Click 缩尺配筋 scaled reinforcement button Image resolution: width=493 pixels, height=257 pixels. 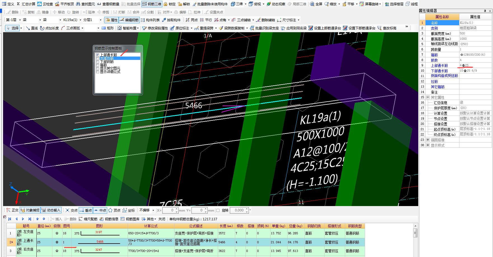pos(88,219)
